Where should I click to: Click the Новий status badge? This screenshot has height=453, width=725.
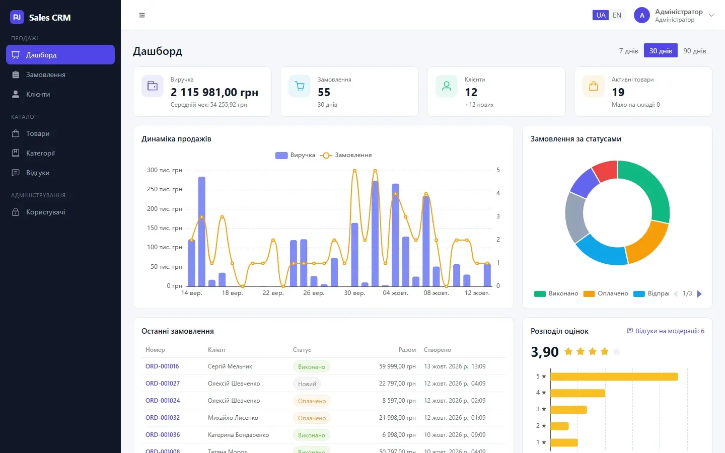pyautogui.click(x=307, y=384)
